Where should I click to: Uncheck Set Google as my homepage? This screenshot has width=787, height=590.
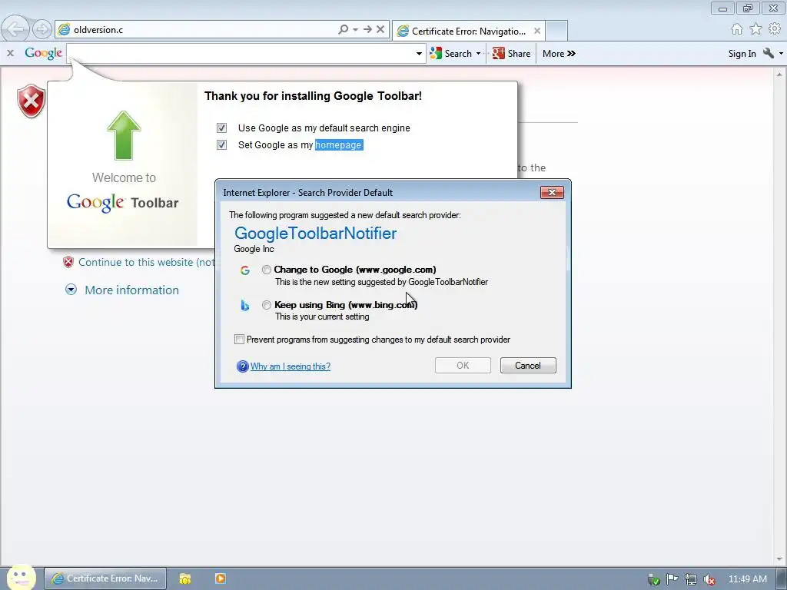click(221, 145)
